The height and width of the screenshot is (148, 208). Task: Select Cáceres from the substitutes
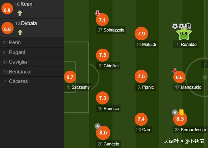18,81
